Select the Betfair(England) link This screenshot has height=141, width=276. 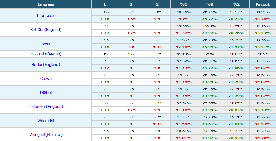46,64
